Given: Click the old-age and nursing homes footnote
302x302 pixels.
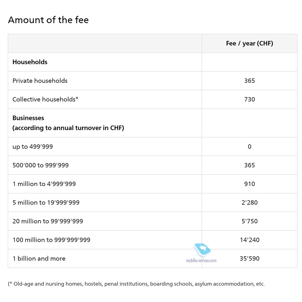Looking at the screenshot, I should [137, 284].
